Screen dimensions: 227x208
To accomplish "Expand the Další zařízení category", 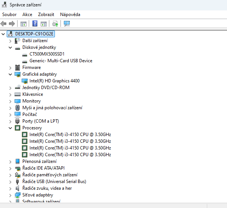I will point(10,41).
